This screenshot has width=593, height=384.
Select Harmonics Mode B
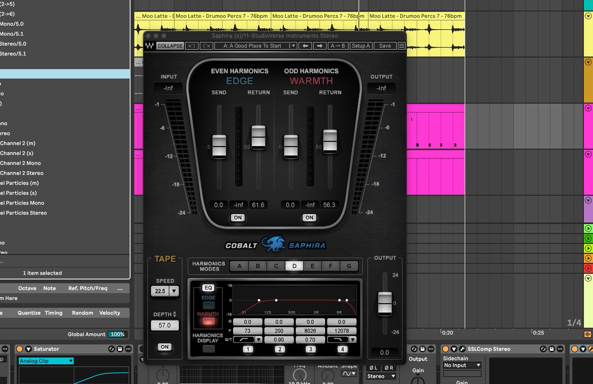click(258, 266)
